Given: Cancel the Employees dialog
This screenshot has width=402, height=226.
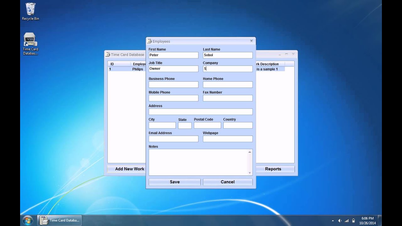Looking at the screenshot, I should tap(228, 182).
